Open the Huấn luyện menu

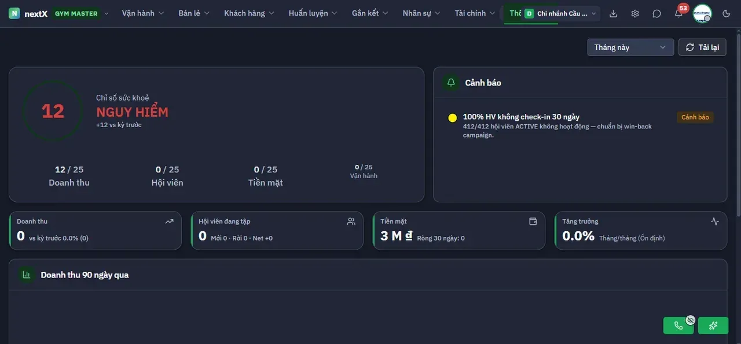[313, 13]
